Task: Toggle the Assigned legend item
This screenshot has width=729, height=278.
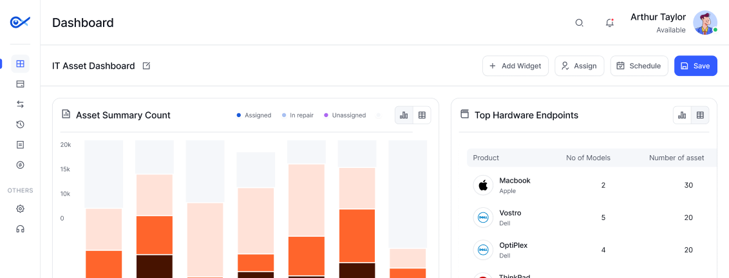Action: pos(254,115)
